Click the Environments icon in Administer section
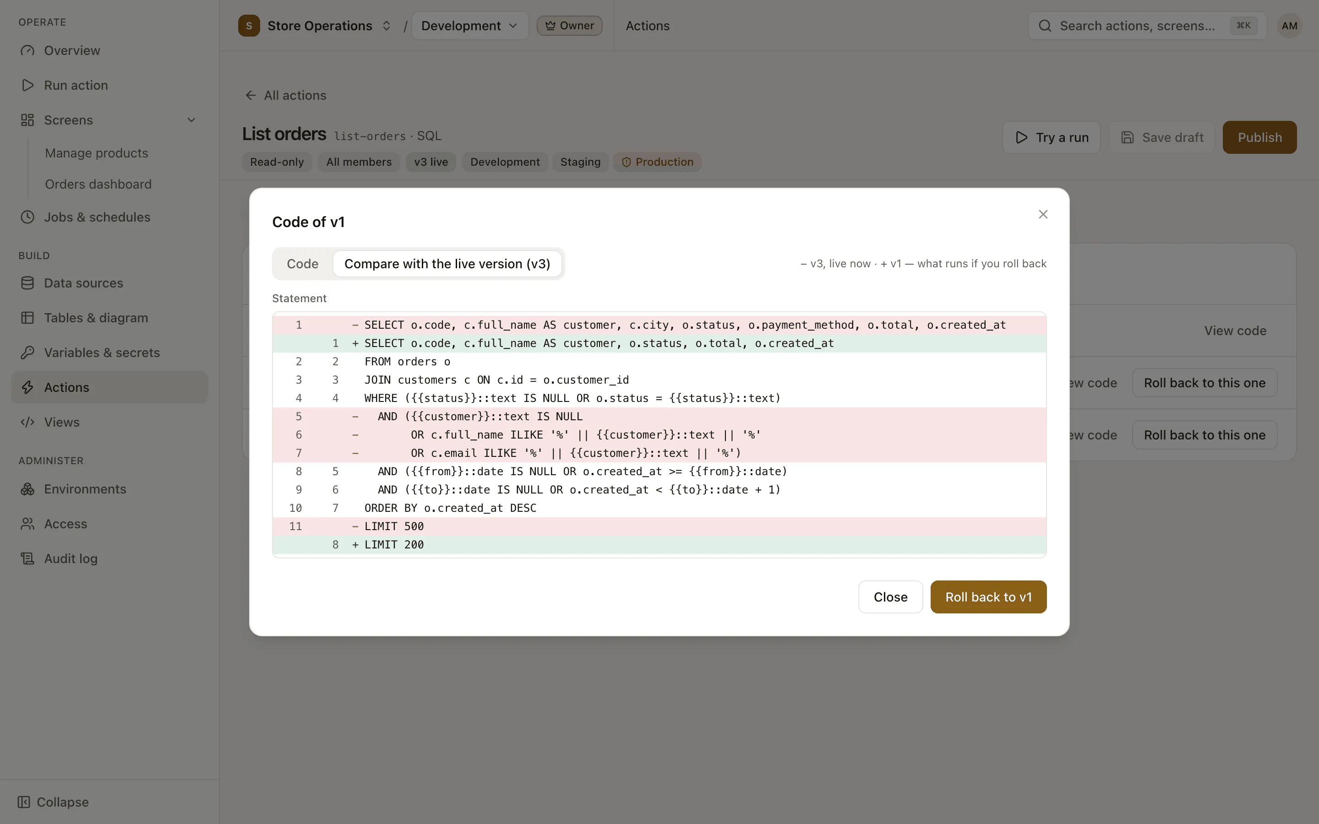 (x=27, y=489)
